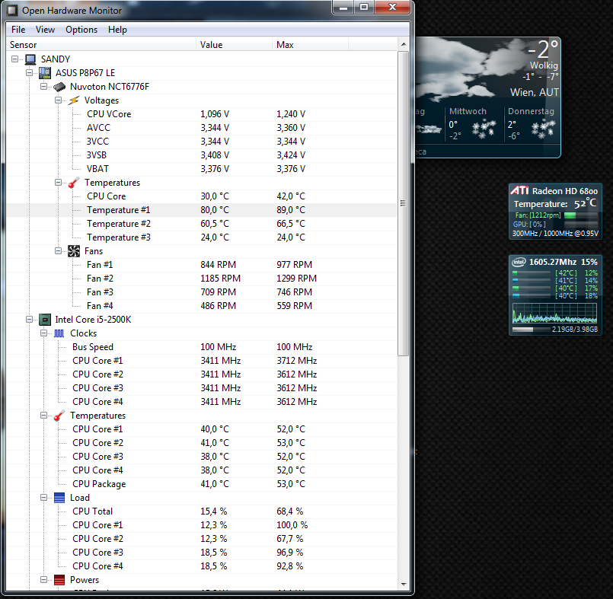This screenshot has width=613, height=599.
Task: Click the Fans fan icon
Action: pos(74,251)
